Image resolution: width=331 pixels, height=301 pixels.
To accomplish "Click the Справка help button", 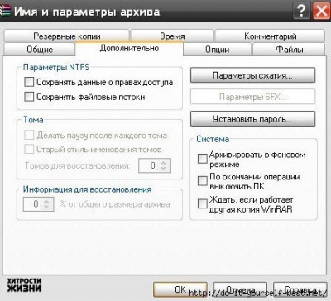I will click(x=300, y=289).
